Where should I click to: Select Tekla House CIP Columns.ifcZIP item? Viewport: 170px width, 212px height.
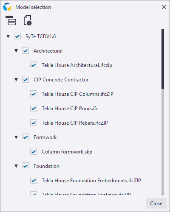coord(77,94)
